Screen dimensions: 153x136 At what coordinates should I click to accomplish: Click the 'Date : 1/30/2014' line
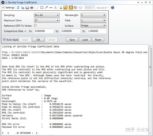click(x=13, y=58)
